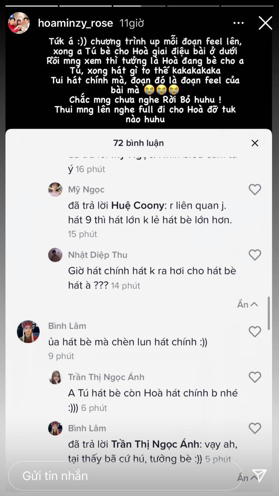The width and height of the screenshot is (279, 496).
Task: Collapse replies using Ẩn under Nhật Diệp Thu
Action: tap(247, 304)
